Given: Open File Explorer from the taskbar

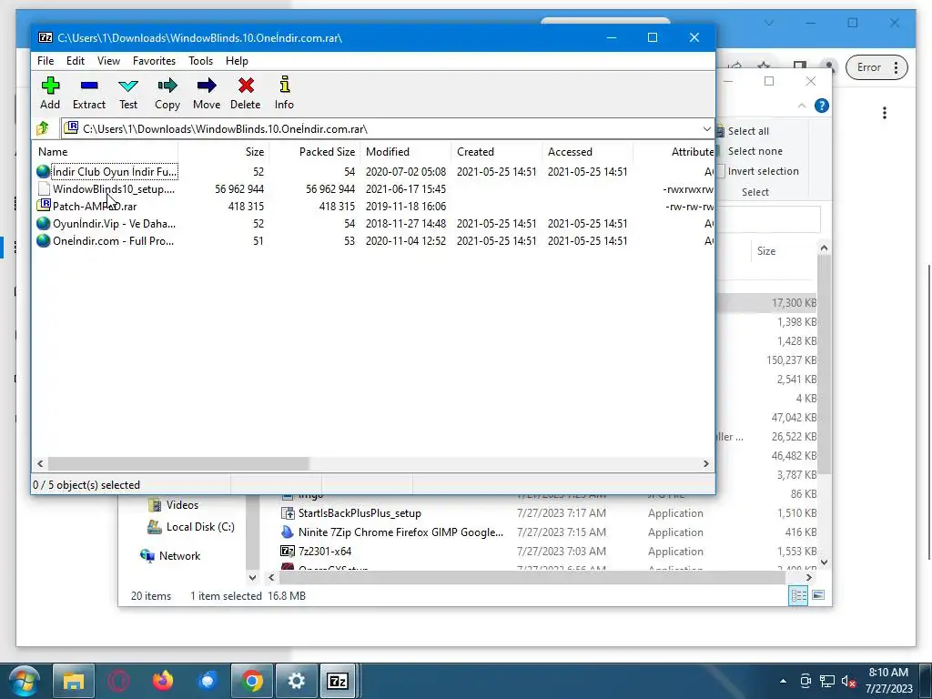Looking at the screenshot, I should click(x=74, y=681).
